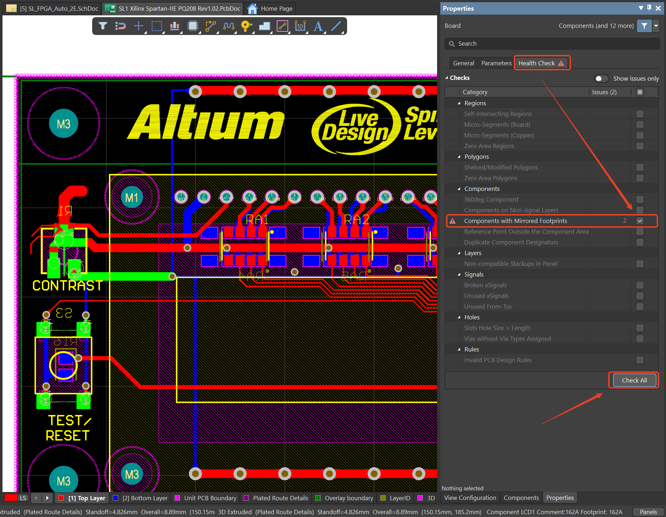
Task: Open the SL_FPGA_Auto_2E.SchDoc document tab
Action: click(x=52, y=9)
